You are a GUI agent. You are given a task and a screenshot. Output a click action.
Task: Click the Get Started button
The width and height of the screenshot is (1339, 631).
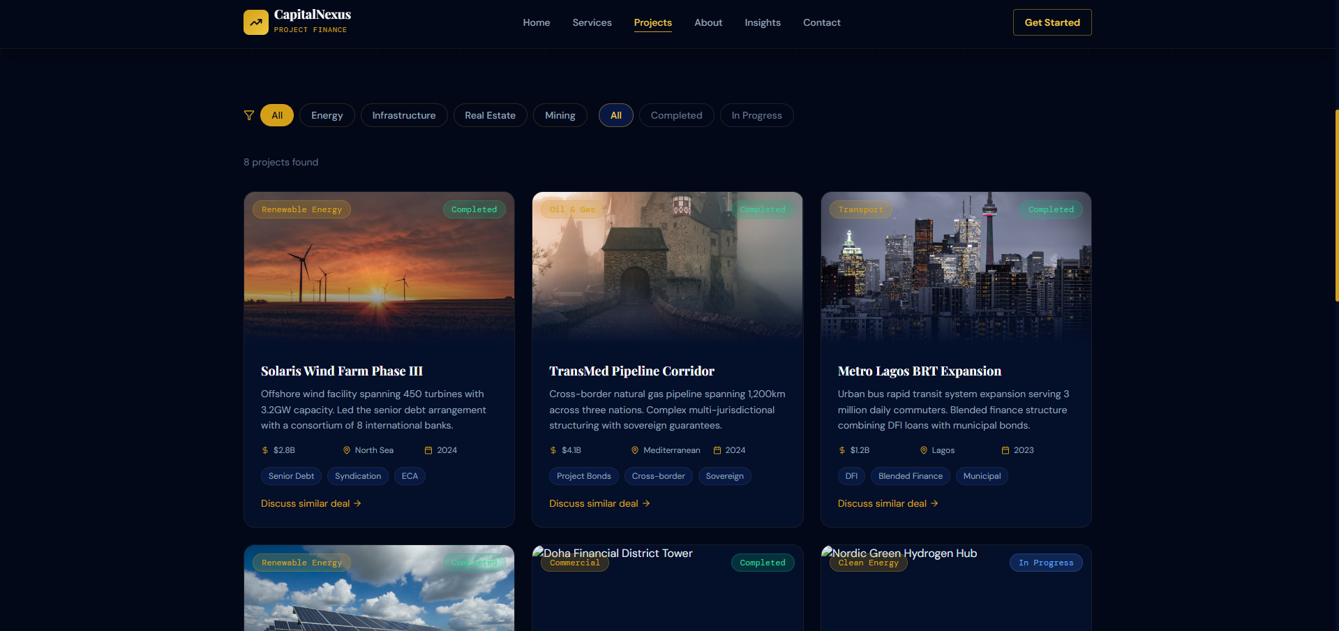pos(1052,22)
